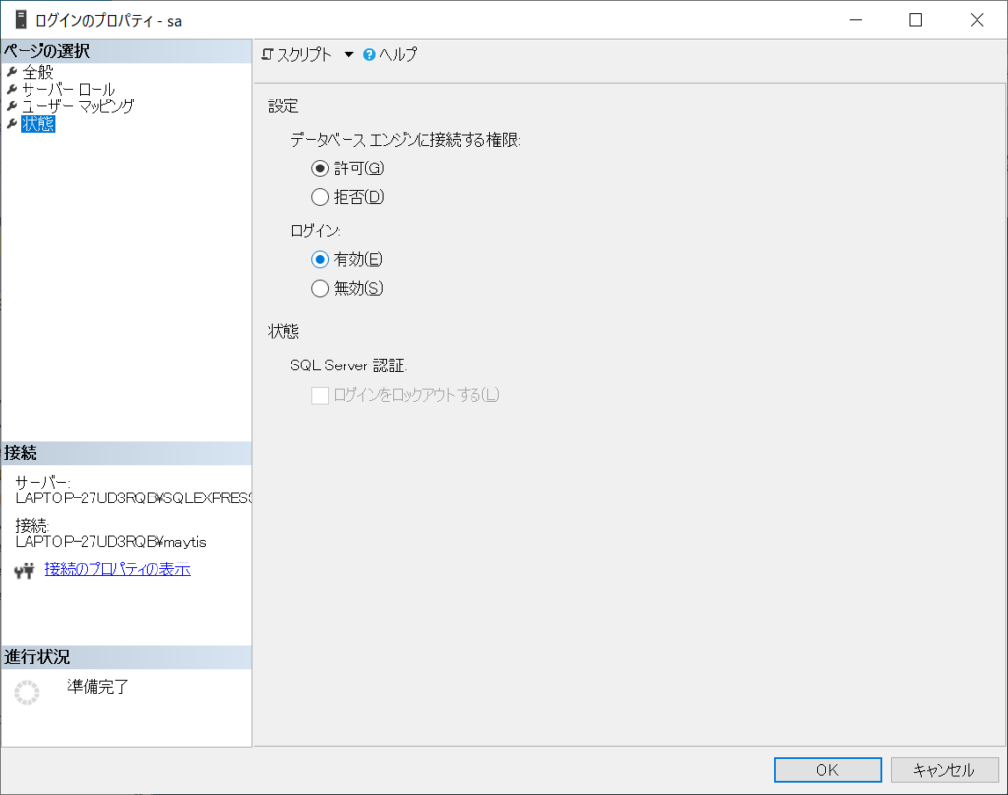Minimize the login properties window
The image size is (1008, 795).
click(x=855, y=20)
